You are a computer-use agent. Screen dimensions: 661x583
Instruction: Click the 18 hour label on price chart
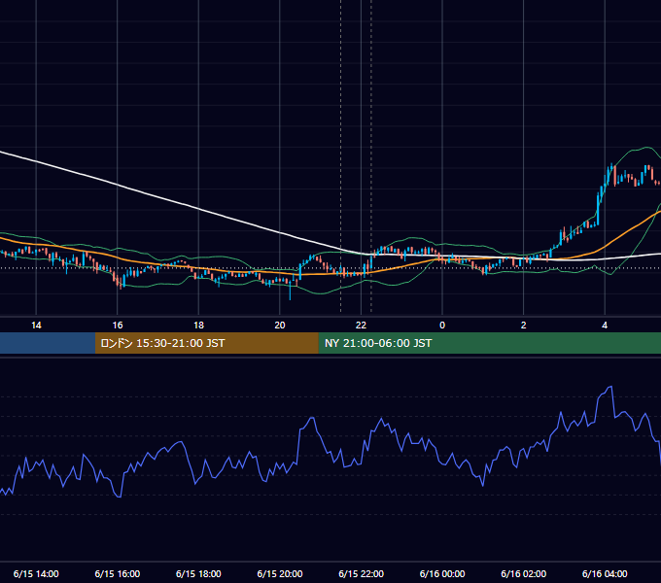[198, 326]
